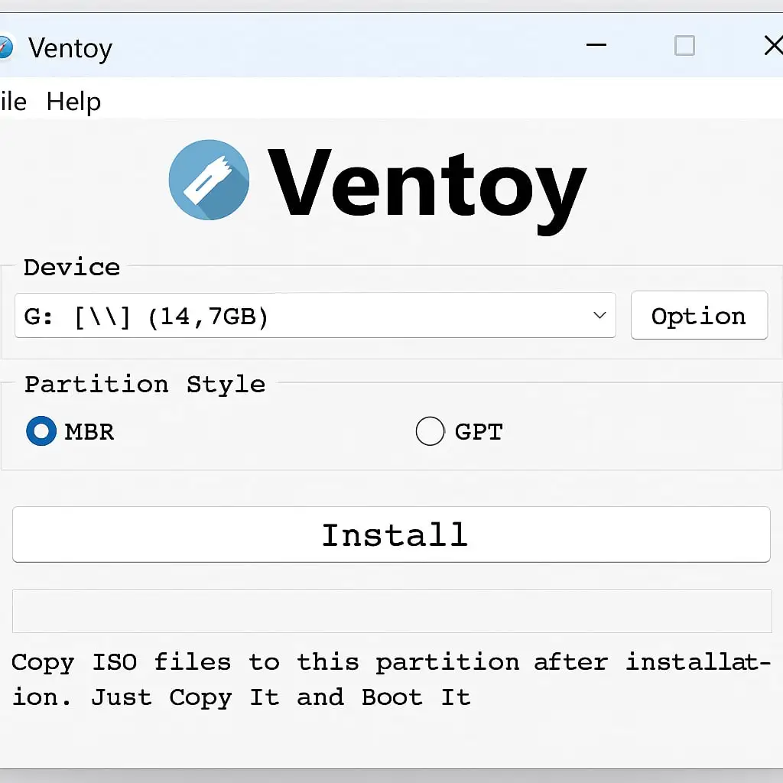Click the blue USB drive logo
Viewport: 783px width, 783px height.
pyautogui.click(x=209, y=180)
